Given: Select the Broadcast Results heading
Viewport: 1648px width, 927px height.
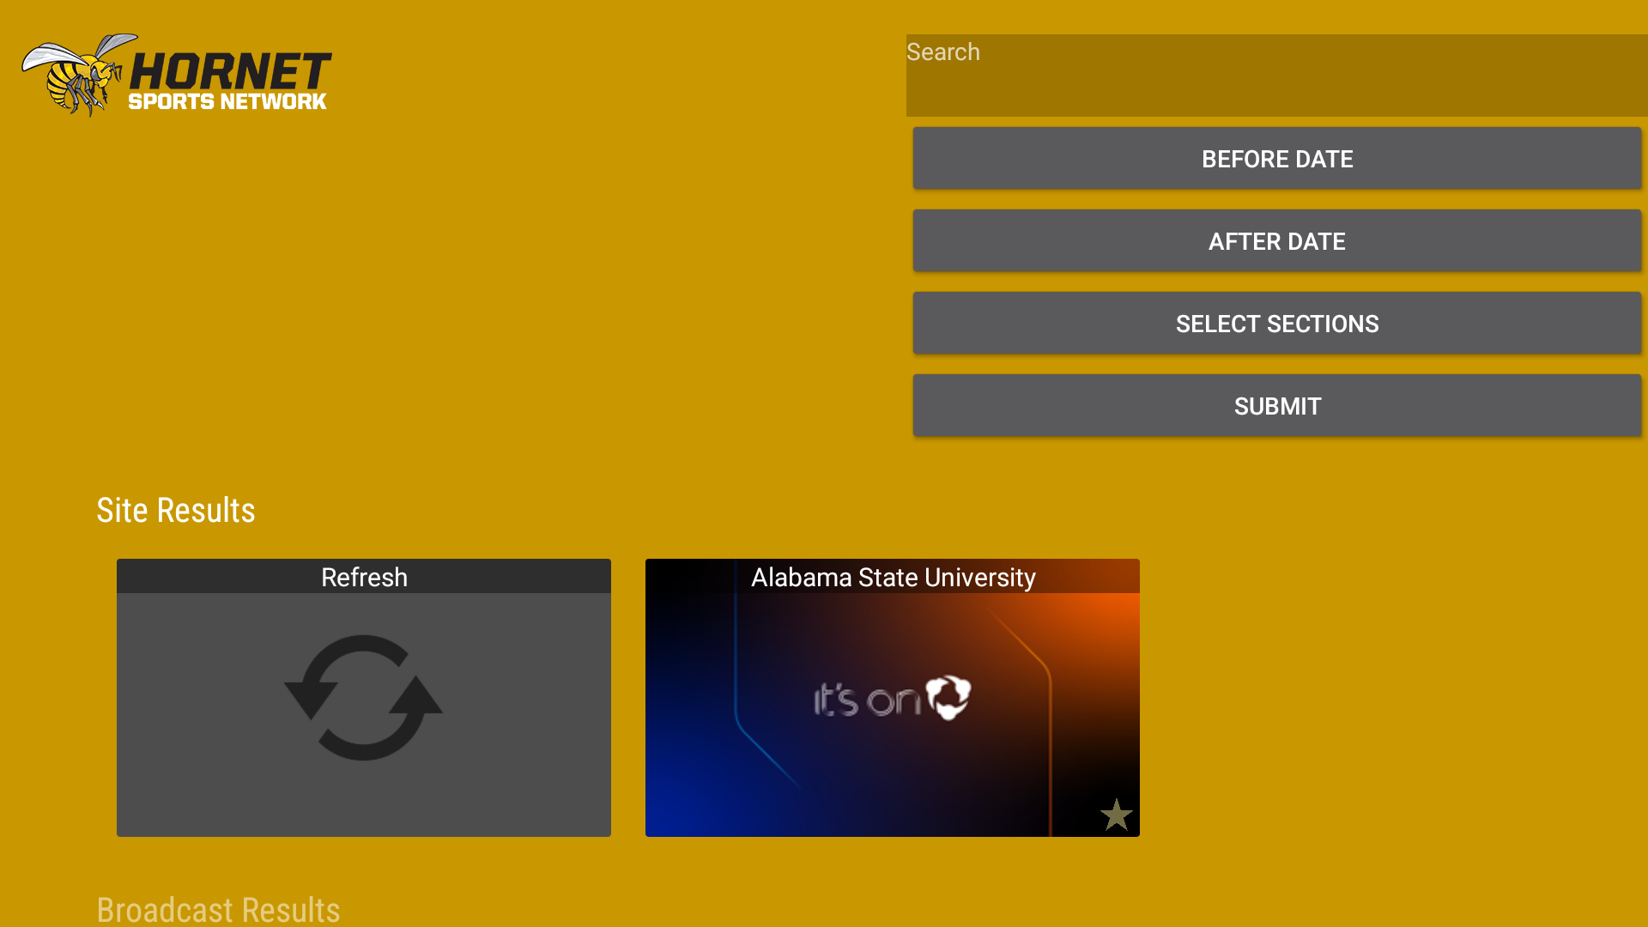Looking at the screenshot, I should pyautogui.click(x=219, y=910).
